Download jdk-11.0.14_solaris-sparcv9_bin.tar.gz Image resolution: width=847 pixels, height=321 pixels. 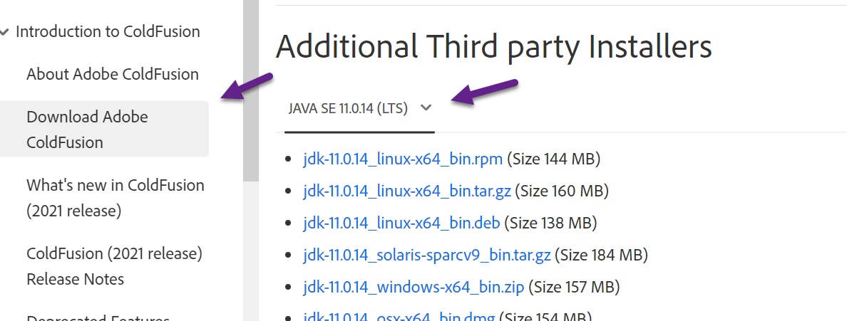427,255
